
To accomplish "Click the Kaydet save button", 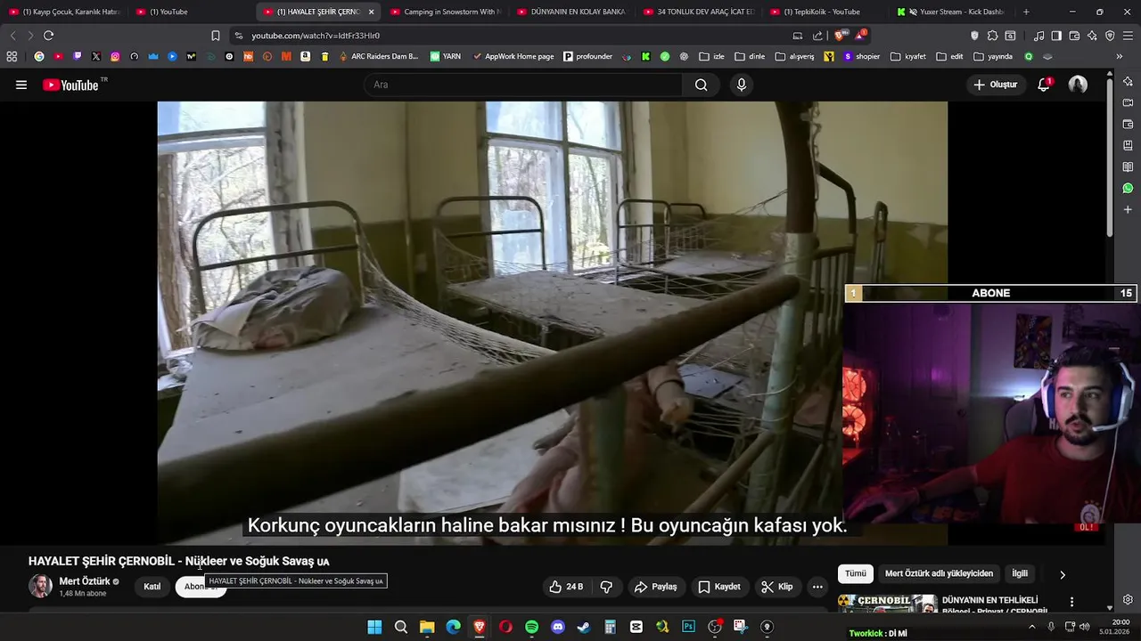I will click(719, 587).
